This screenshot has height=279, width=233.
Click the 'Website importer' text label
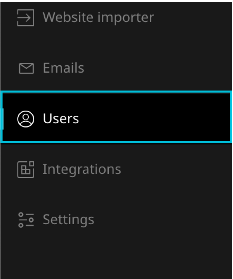(x=98, y=17)
